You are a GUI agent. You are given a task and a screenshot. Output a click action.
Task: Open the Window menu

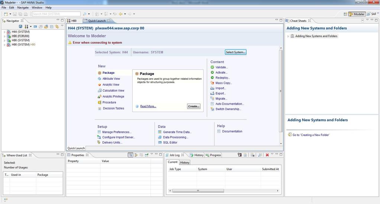(37, 7)
